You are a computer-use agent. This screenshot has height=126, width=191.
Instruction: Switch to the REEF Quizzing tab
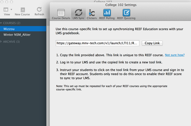point(126,14)
